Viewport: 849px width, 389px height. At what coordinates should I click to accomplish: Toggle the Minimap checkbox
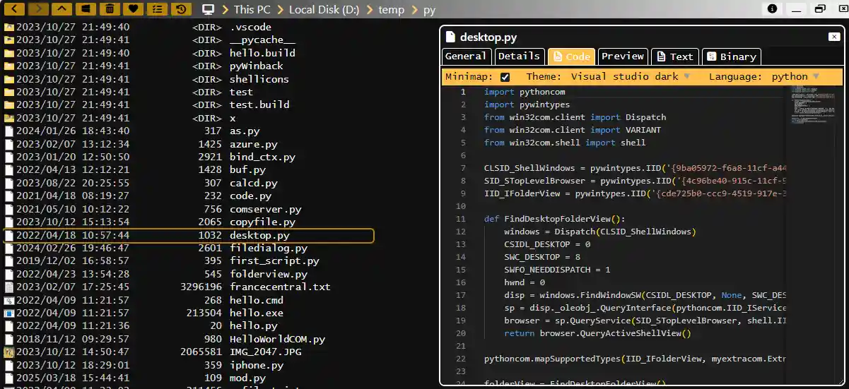tap(505, 77)
